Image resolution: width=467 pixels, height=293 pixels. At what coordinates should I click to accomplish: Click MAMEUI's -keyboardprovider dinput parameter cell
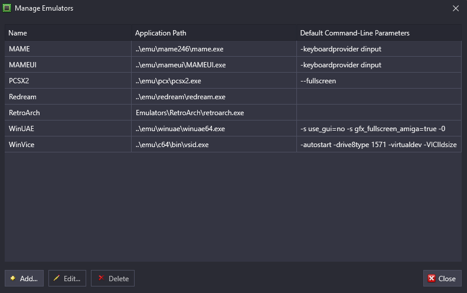[x=379, y=64]
